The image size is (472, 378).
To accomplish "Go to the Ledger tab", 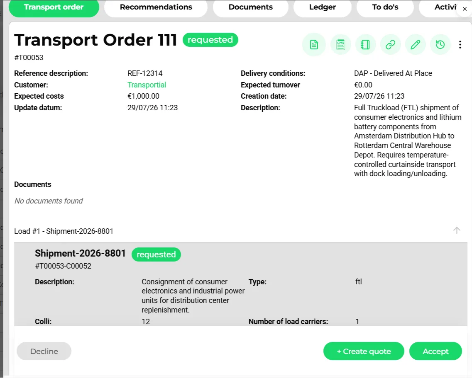I will [322, 7].
